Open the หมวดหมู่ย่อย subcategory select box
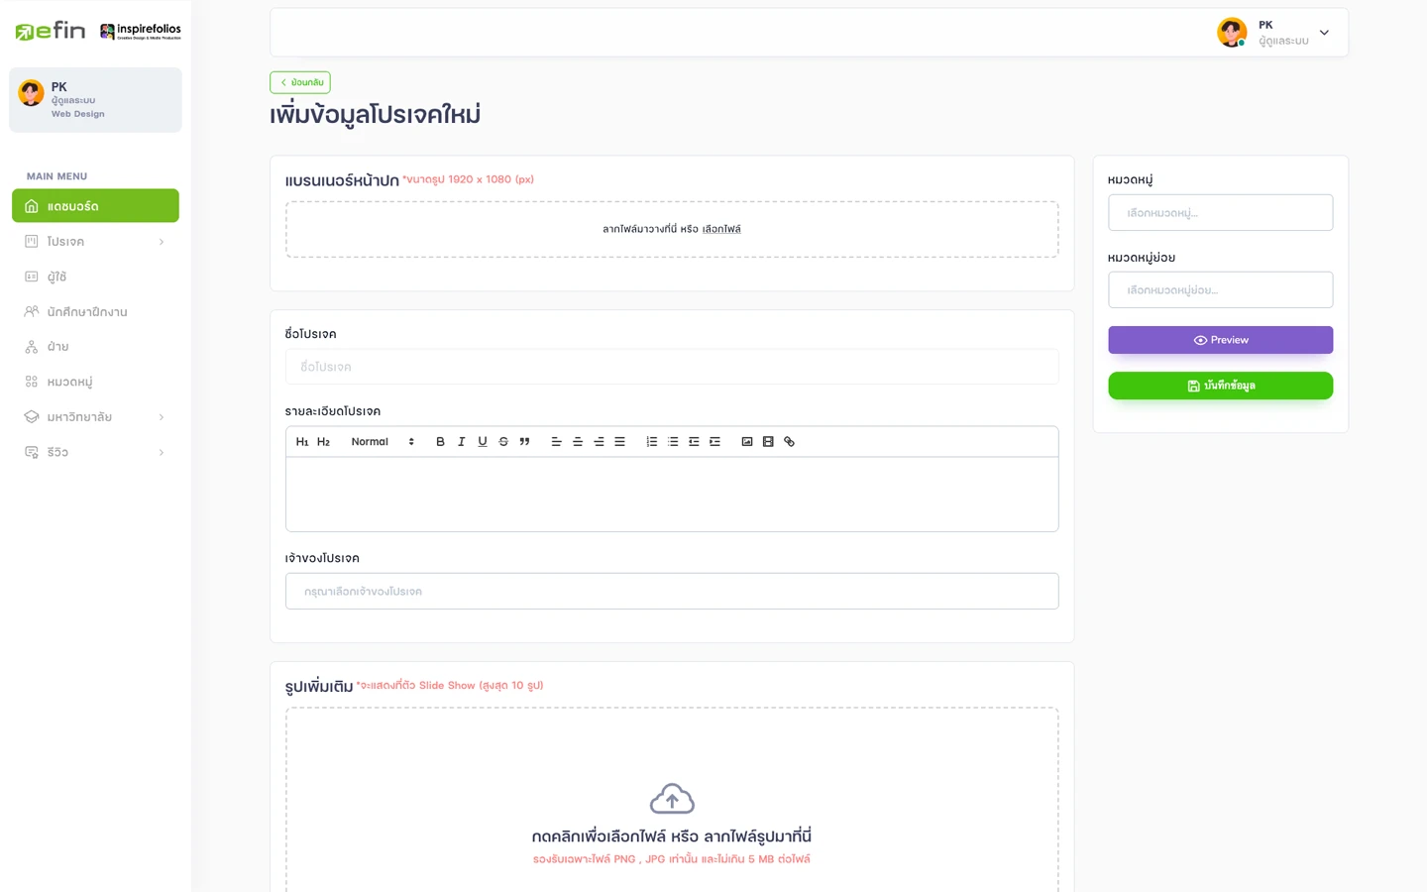The width and height of the screenshot is (1427, 892). point(1220,290)
